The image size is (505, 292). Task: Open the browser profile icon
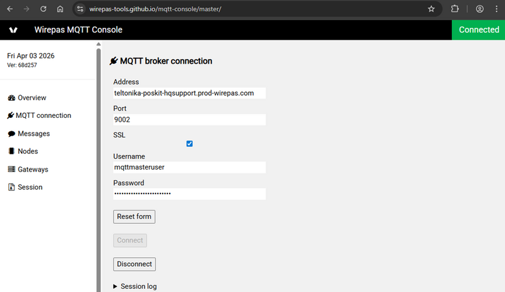coord(480,9)
